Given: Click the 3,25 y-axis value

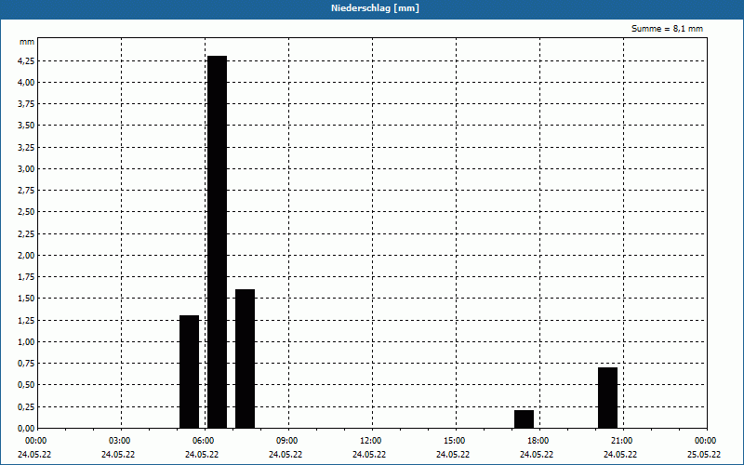Looking at the screenshot, I should (x=26, y=147).
